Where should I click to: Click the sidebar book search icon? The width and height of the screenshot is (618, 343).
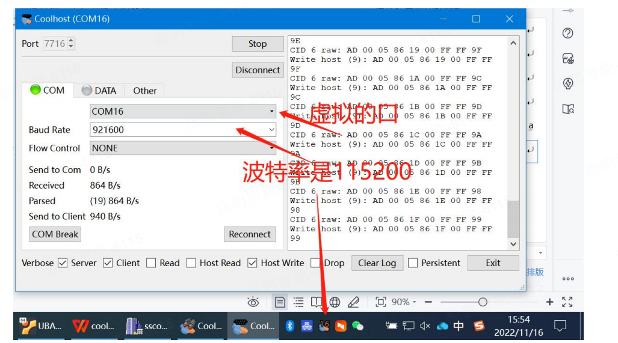(x=568, y=109)
